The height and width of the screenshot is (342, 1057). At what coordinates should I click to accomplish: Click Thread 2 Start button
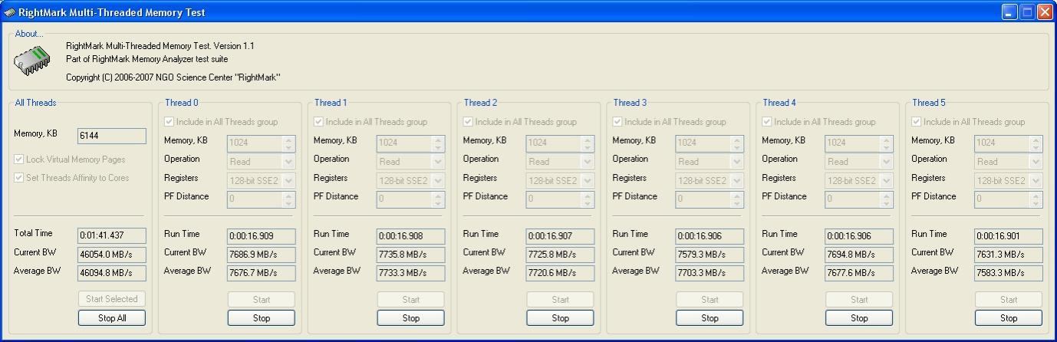point(561,300)
